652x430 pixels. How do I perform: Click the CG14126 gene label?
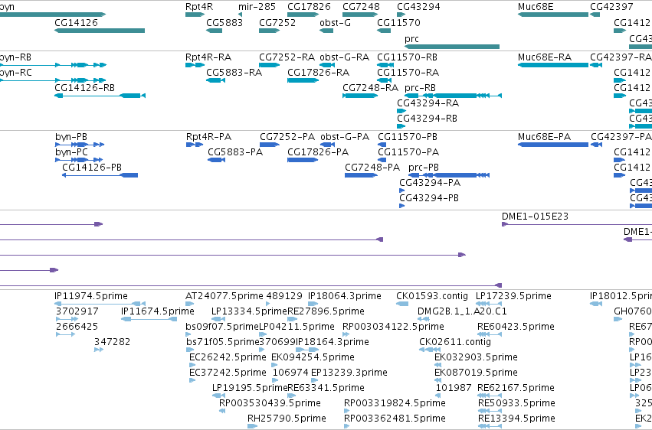[76, 22]
